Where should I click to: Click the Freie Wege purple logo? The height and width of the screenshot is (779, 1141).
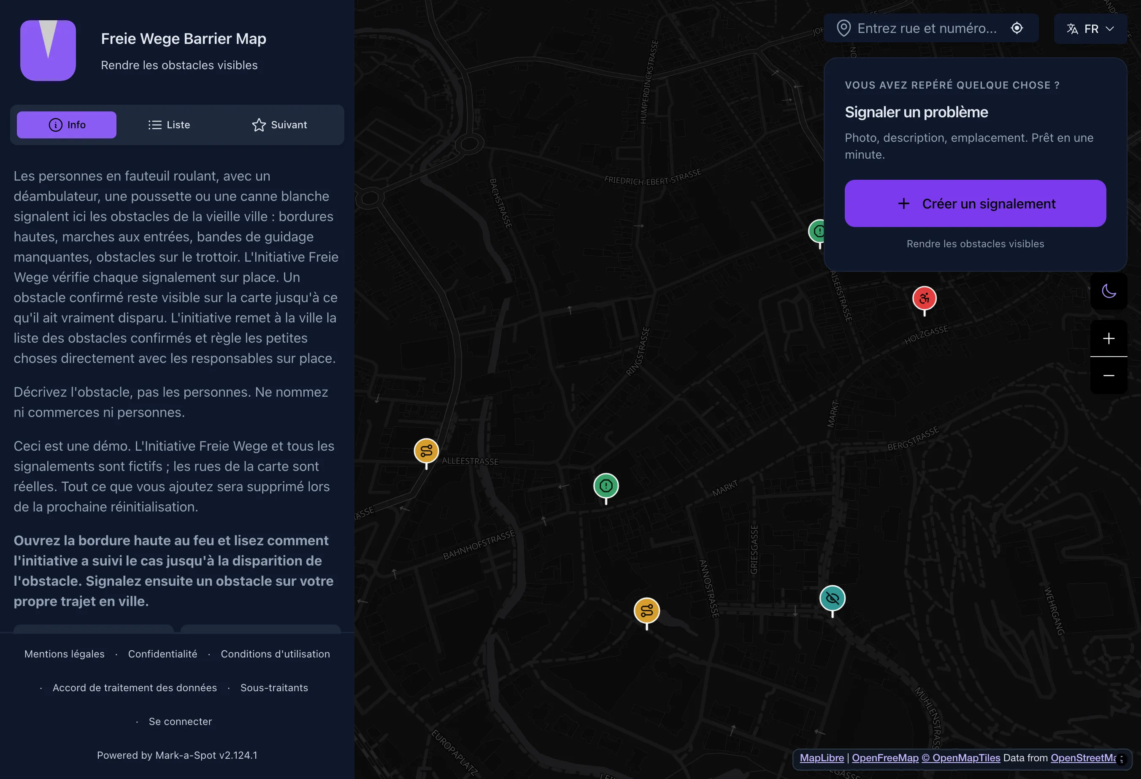[x=48, y=51]
